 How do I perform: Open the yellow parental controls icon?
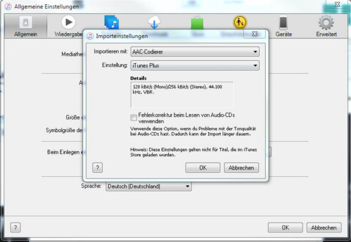tap(240, 22)
